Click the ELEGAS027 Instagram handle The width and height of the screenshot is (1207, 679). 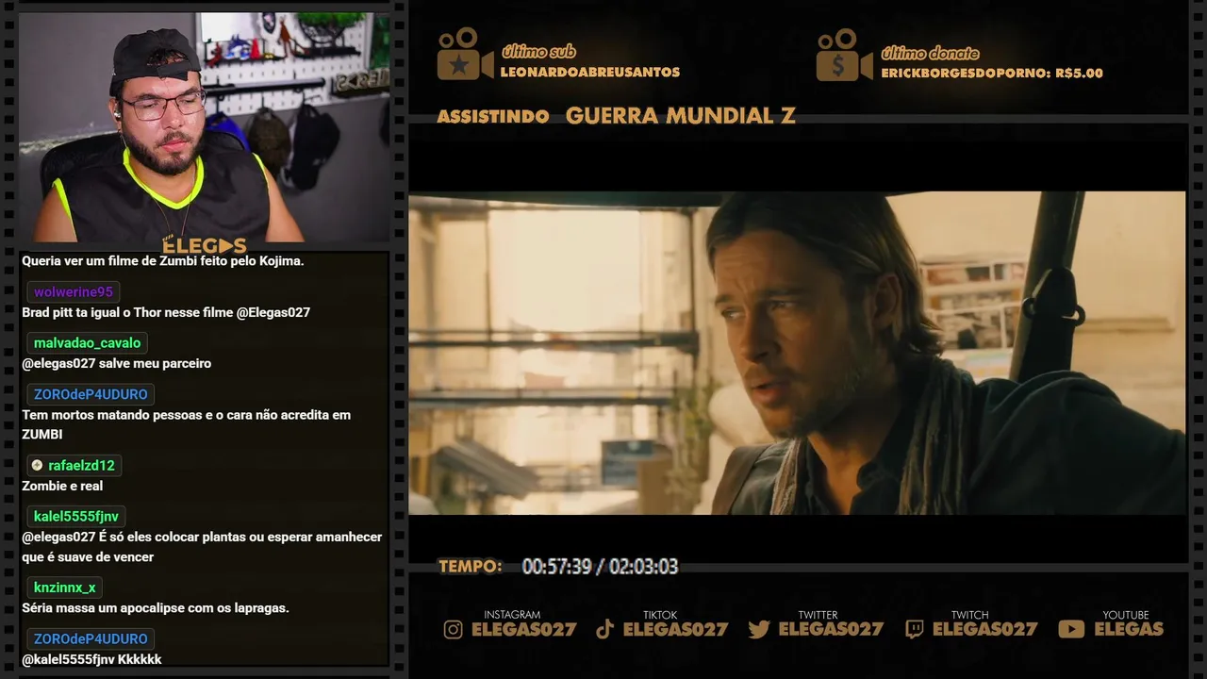[523, 629]
